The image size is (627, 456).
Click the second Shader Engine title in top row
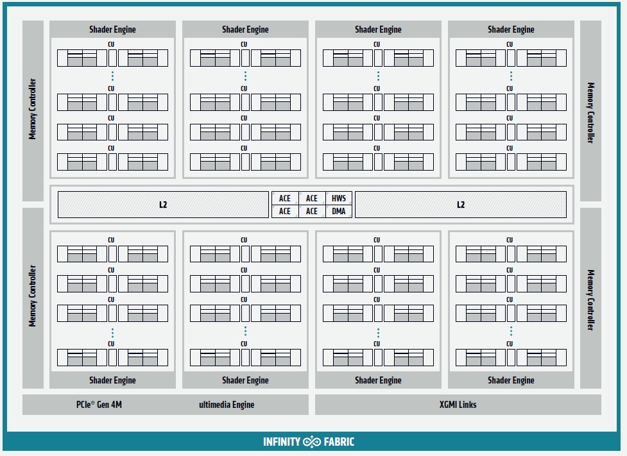pos(245,29)
